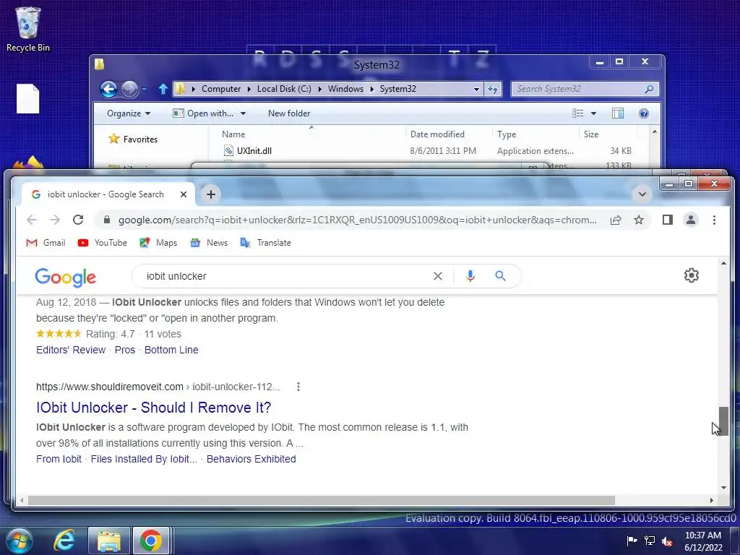View site info padlock icon

pyautogui.click(x=107, y=220)
